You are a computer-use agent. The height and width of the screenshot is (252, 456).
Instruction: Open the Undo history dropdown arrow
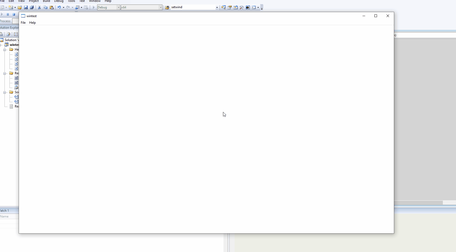tap(63, 8)
